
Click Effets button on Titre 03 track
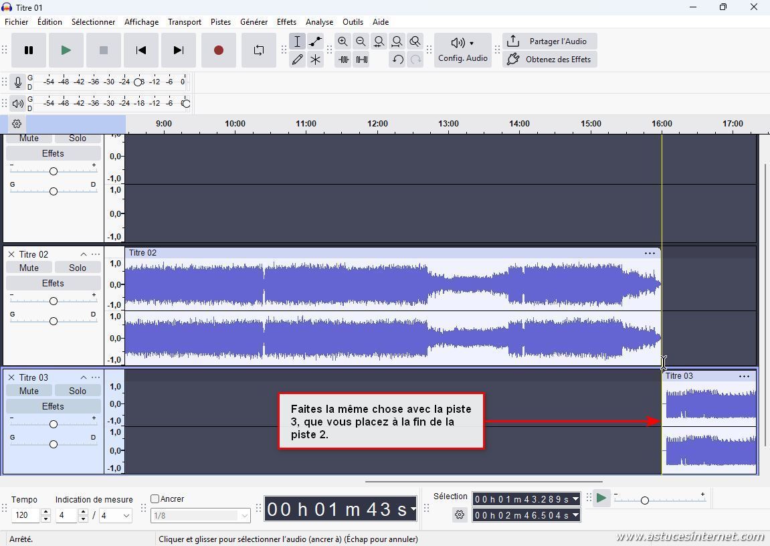coord(53,406)
